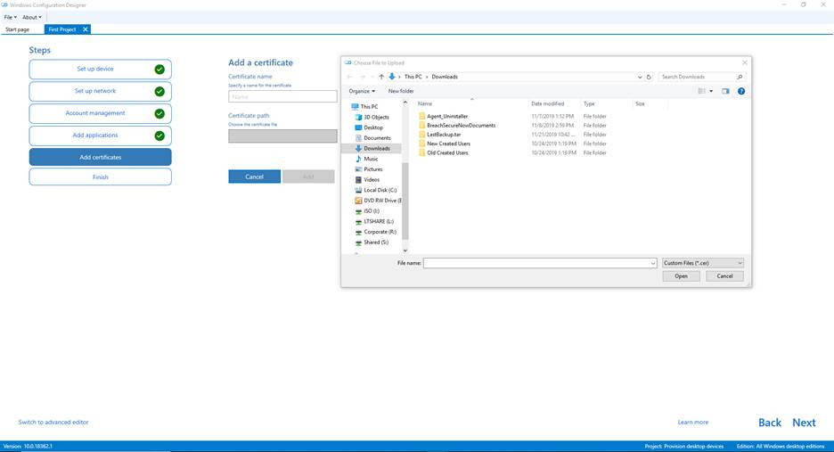The height and width of the screenshot is (452, 834).
Task: Select Desktop in navigation pane
Action: tap(372, 127)
